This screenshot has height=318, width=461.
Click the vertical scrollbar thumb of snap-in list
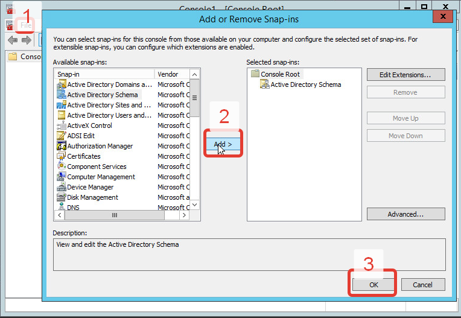tap(195, 98)
